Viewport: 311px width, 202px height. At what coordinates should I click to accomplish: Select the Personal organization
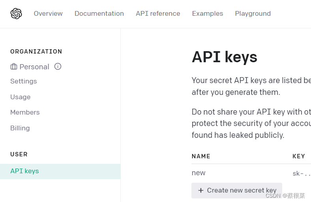[34, 67]
